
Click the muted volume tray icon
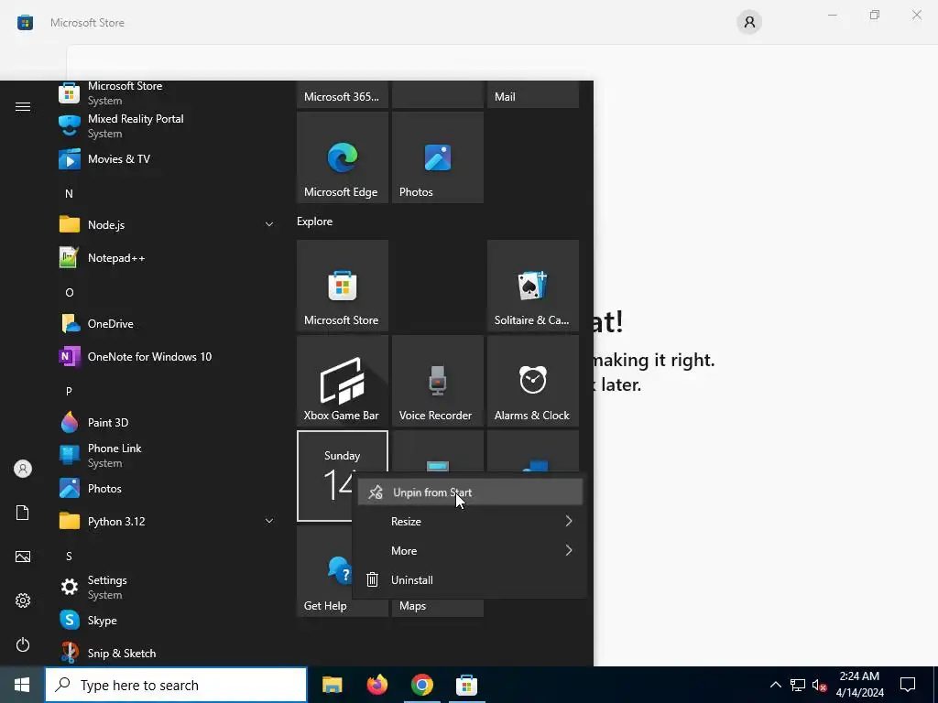coord(819,685)
